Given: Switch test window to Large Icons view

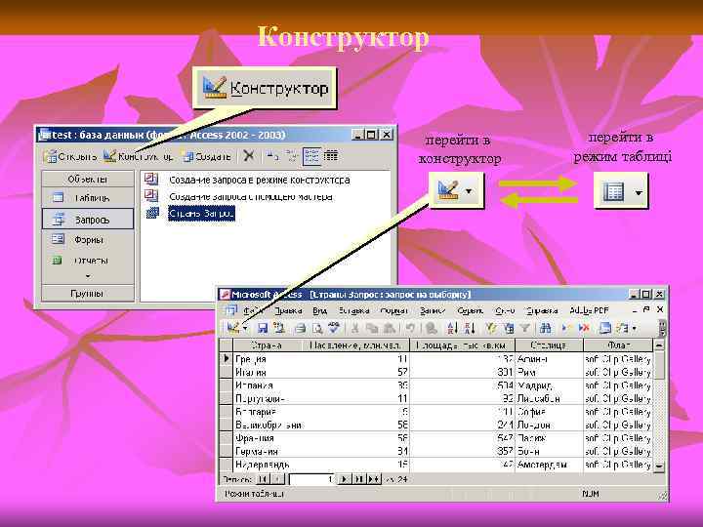Looking at the screenshot, I should 272,156.
